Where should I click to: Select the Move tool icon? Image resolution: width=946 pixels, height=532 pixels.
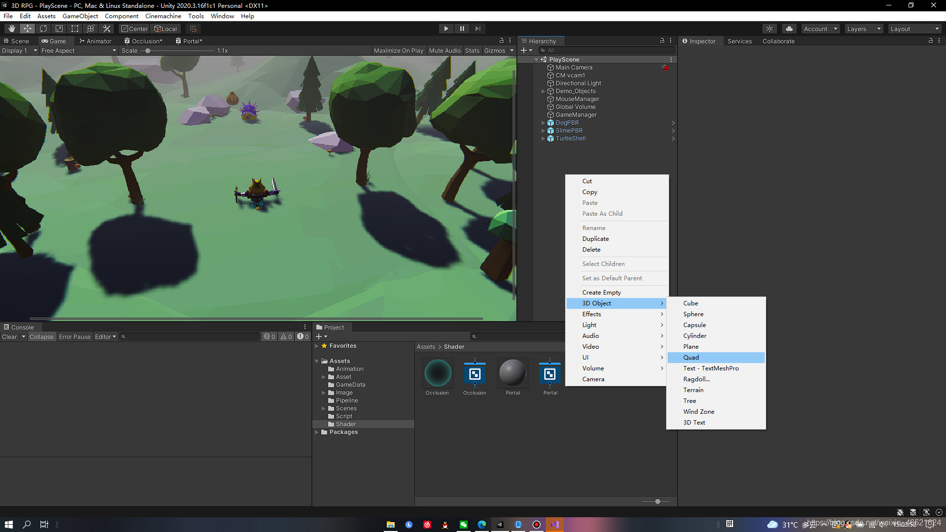(x=28, y=29)
